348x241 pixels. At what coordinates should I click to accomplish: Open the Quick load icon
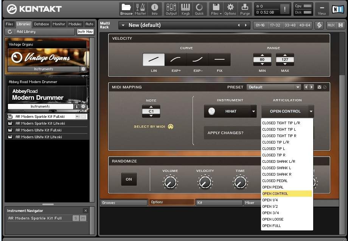[x=199, y=9]
